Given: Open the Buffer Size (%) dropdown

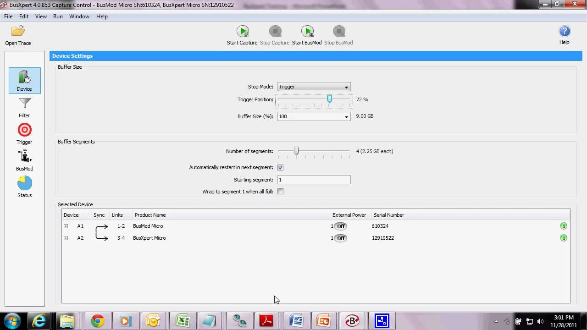Looking at the screenshot, I should (x=314, y=116).
